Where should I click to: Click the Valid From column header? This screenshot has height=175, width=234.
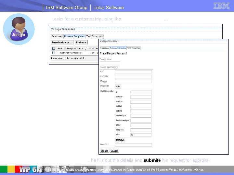[x=94, y=49]
